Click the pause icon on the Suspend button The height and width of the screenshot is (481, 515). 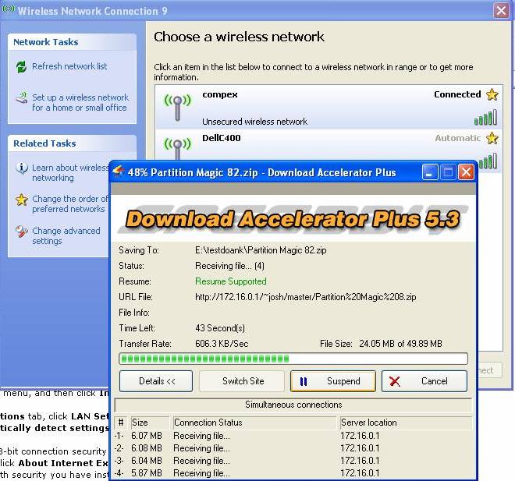[x=304, y=381]
